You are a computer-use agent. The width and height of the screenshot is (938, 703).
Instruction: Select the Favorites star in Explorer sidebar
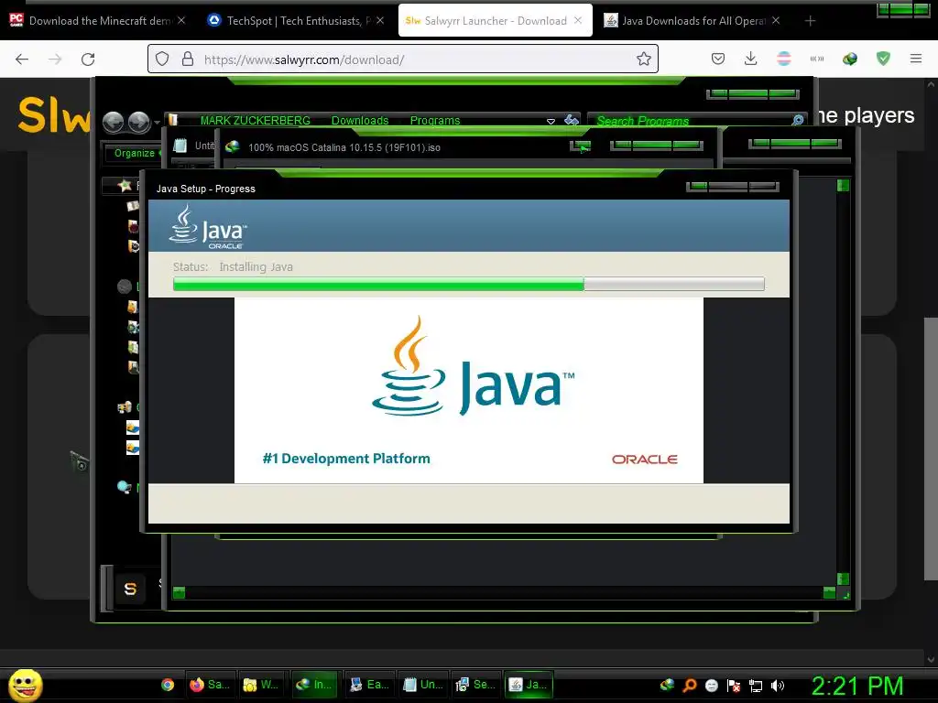click(x=125, y=185)
